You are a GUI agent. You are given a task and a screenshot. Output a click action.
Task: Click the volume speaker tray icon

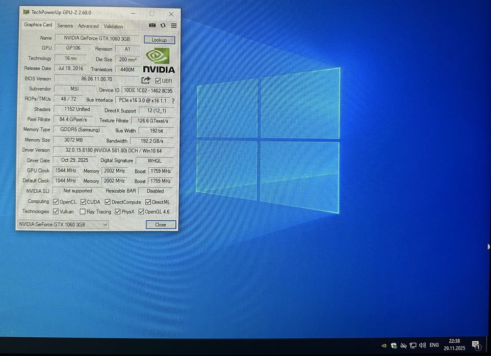(422, 345)
